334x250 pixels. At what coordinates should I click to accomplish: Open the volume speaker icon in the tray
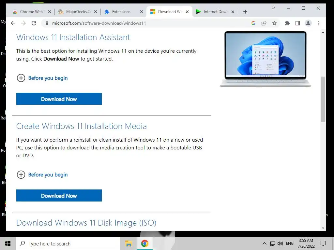pos(280,243)
